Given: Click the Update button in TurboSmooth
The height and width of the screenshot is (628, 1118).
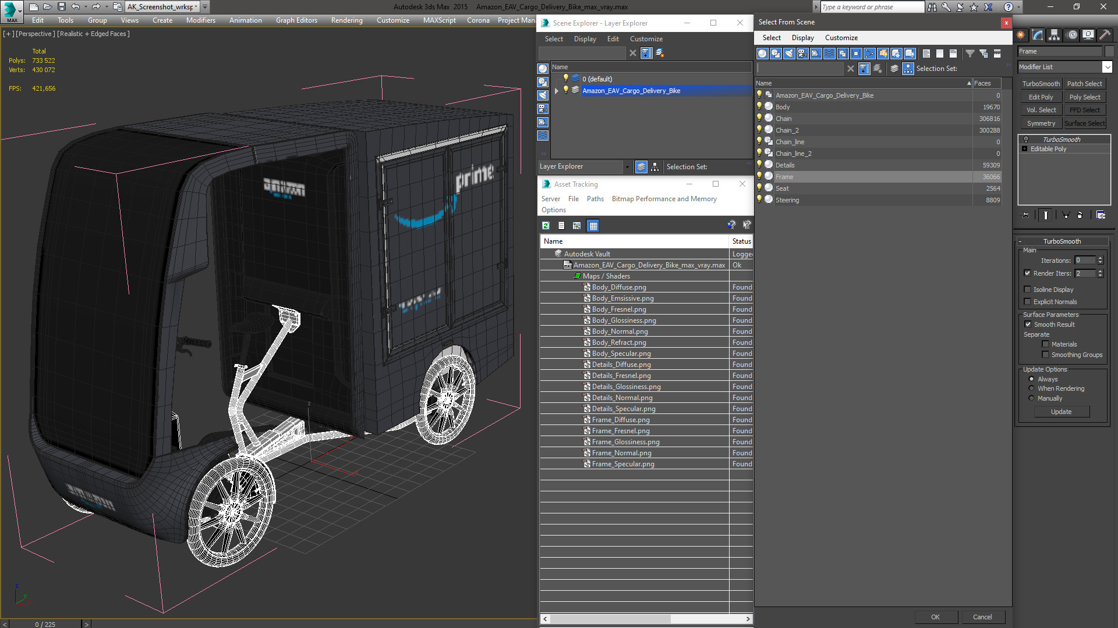Looking at the screenshot, I should [1061, 412].
